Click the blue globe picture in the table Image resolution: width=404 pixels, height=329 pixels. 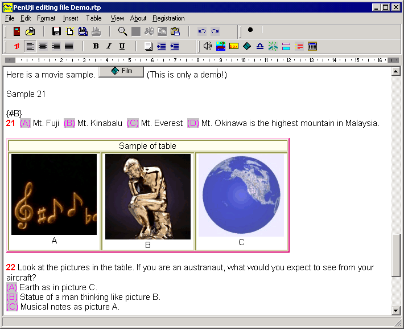241,194
